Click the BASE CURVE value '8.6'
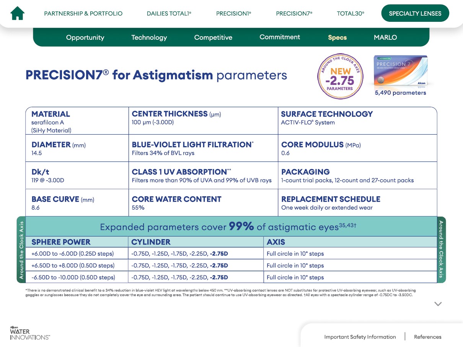463x347 pixels. 36,208
